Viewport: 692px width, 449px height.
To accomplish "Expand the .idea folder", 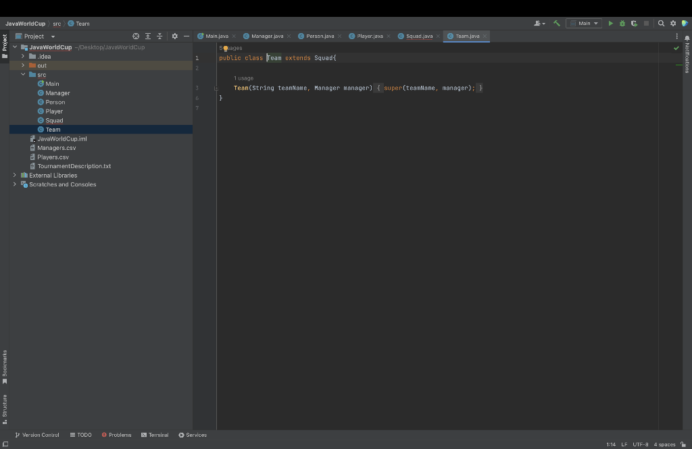I will pos(23,57).
